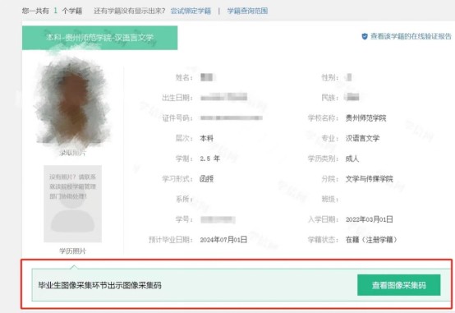Open 查看该学籍的在线验证报告 link
Viewport: 455px width, 313px height.
point(411,36)
